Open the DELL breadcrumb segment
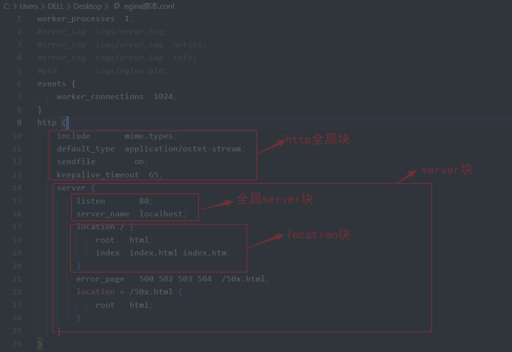Screen dimensions: 512x352 coord(56,6)
